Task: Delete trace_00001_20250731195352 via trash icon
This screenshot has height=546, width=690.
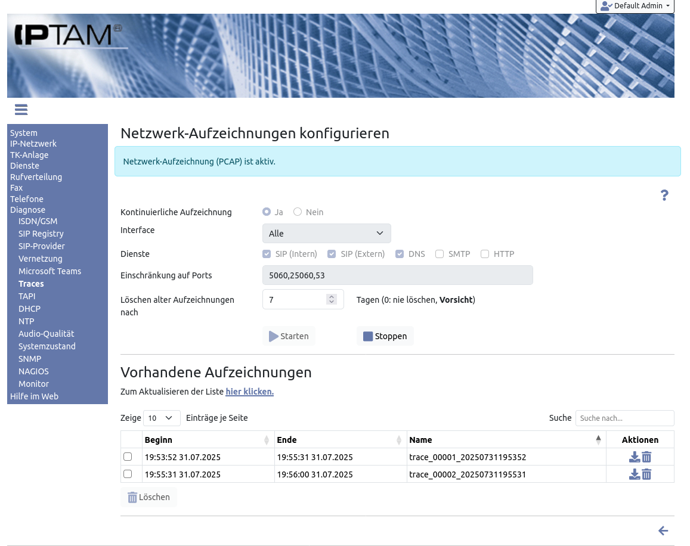Action: point(646,457)
